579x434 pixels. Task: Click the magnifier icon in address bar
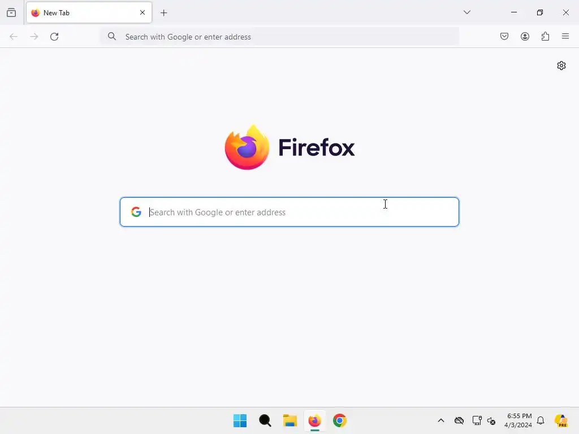pos(112,36)
